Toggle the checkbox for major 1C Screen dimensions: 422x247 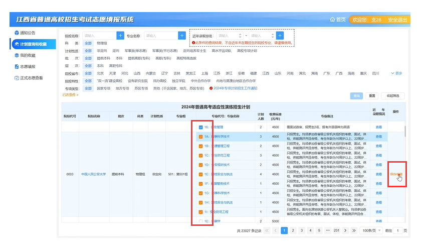pyautogui.click(x=201, y=156)
